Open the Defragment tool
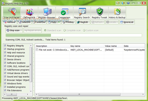Image resolution: width=148 pixels, height=101 pixels. tap(29, 13)
